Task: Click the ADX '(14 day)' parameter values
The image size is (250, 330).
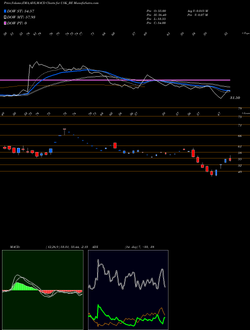Action: click(x=139, y=247)
